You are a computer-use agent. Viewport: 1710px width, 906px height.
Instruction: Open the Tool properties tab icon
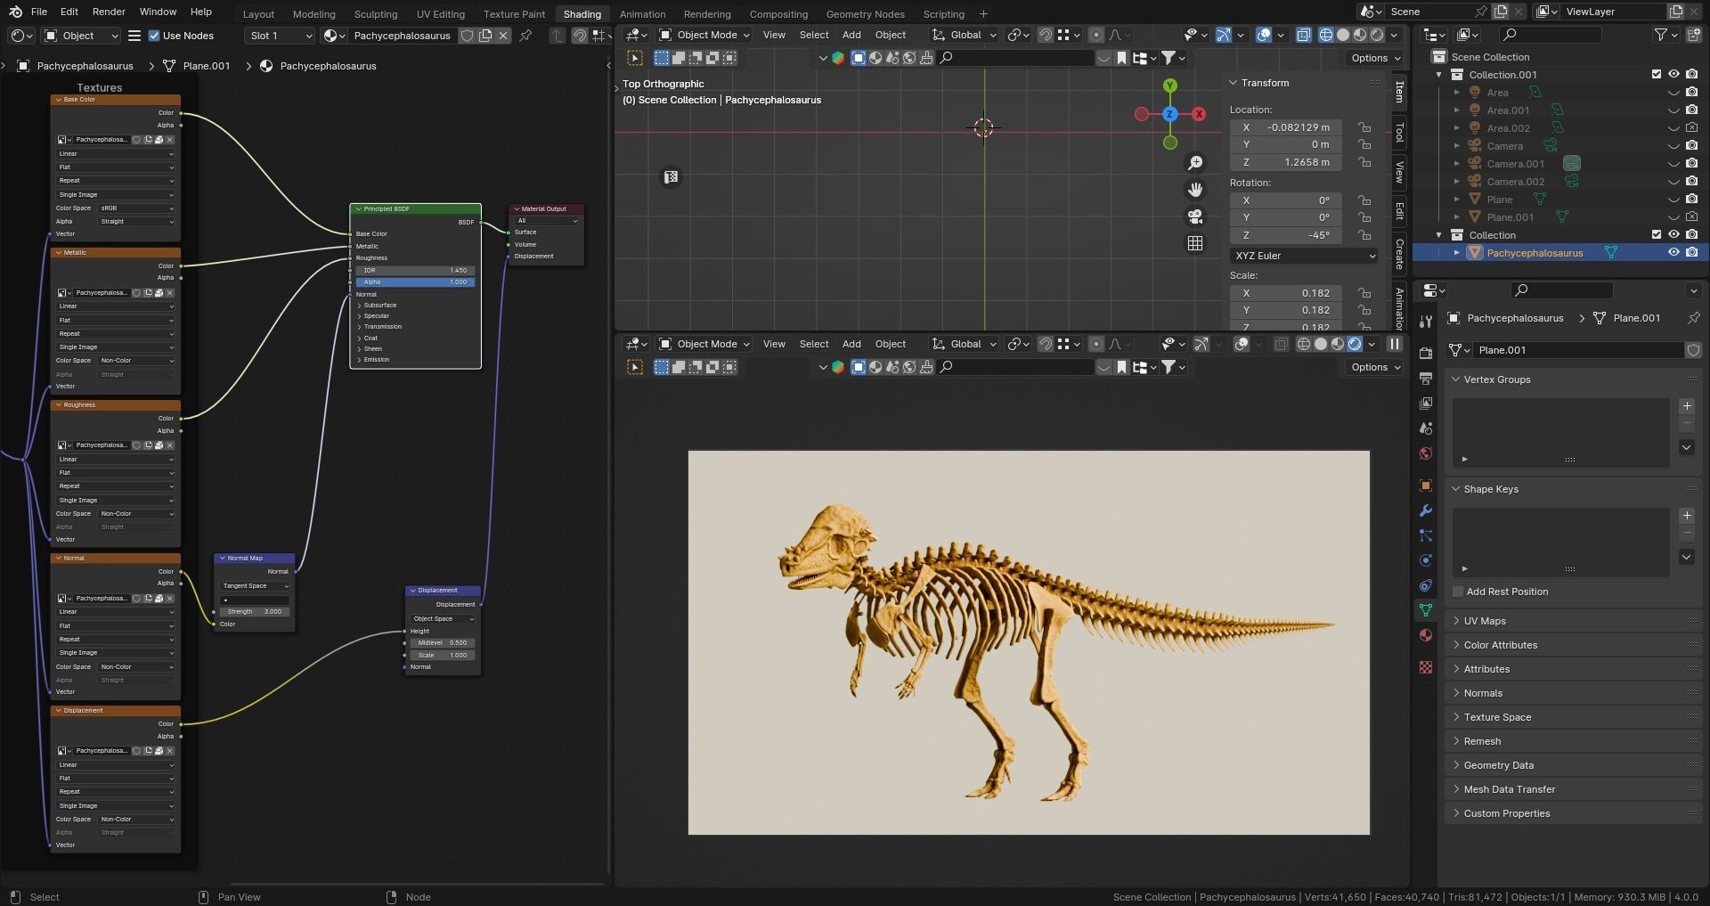point(1426,321)
